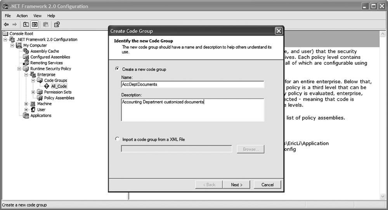The height and width of the screenshot is (210, 388).
Task: Click the Runtime Security Policy icon
Action: tap(26, 69)
